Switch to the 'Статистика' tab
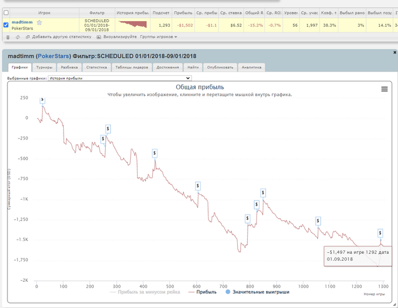 (x=97, y=67)
